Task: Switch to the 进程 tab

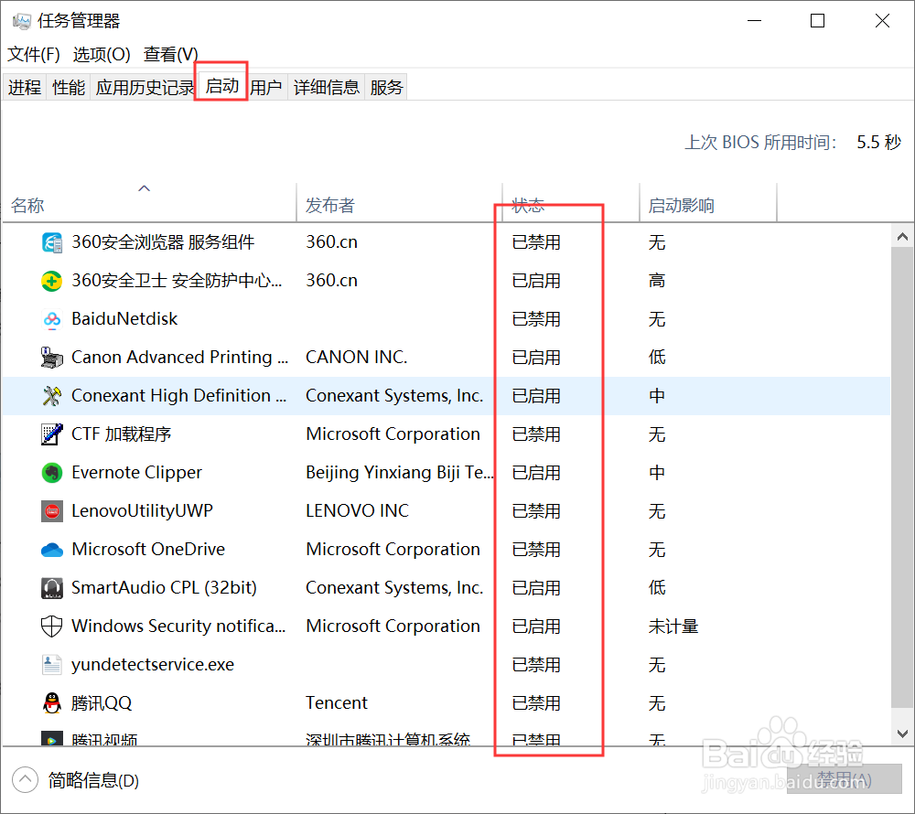Action: pyautogui.click(x=25, y=88)
